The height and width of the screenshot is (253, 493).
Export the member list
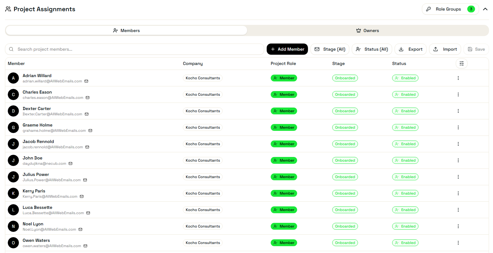[x=410, y=49]
